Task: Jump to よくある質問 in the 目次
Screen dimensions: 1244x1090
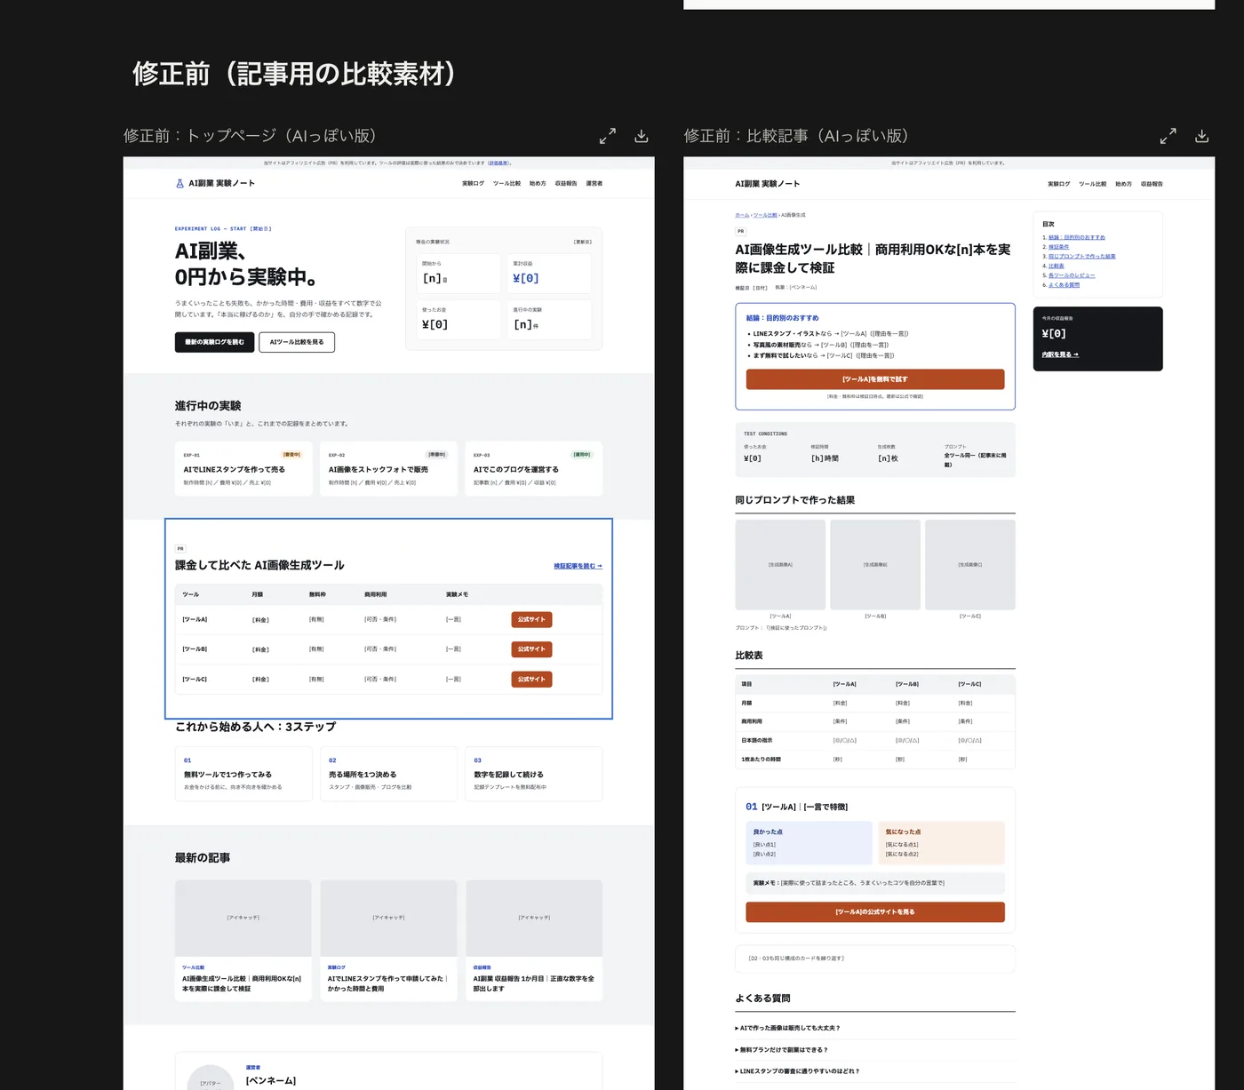Action: pos(1065,285)
